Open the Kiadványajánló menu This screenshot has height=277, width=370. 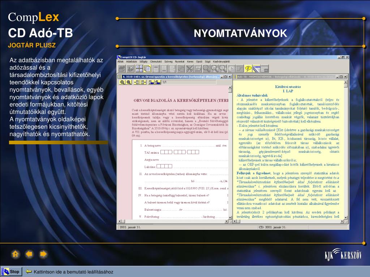[221, 62]
